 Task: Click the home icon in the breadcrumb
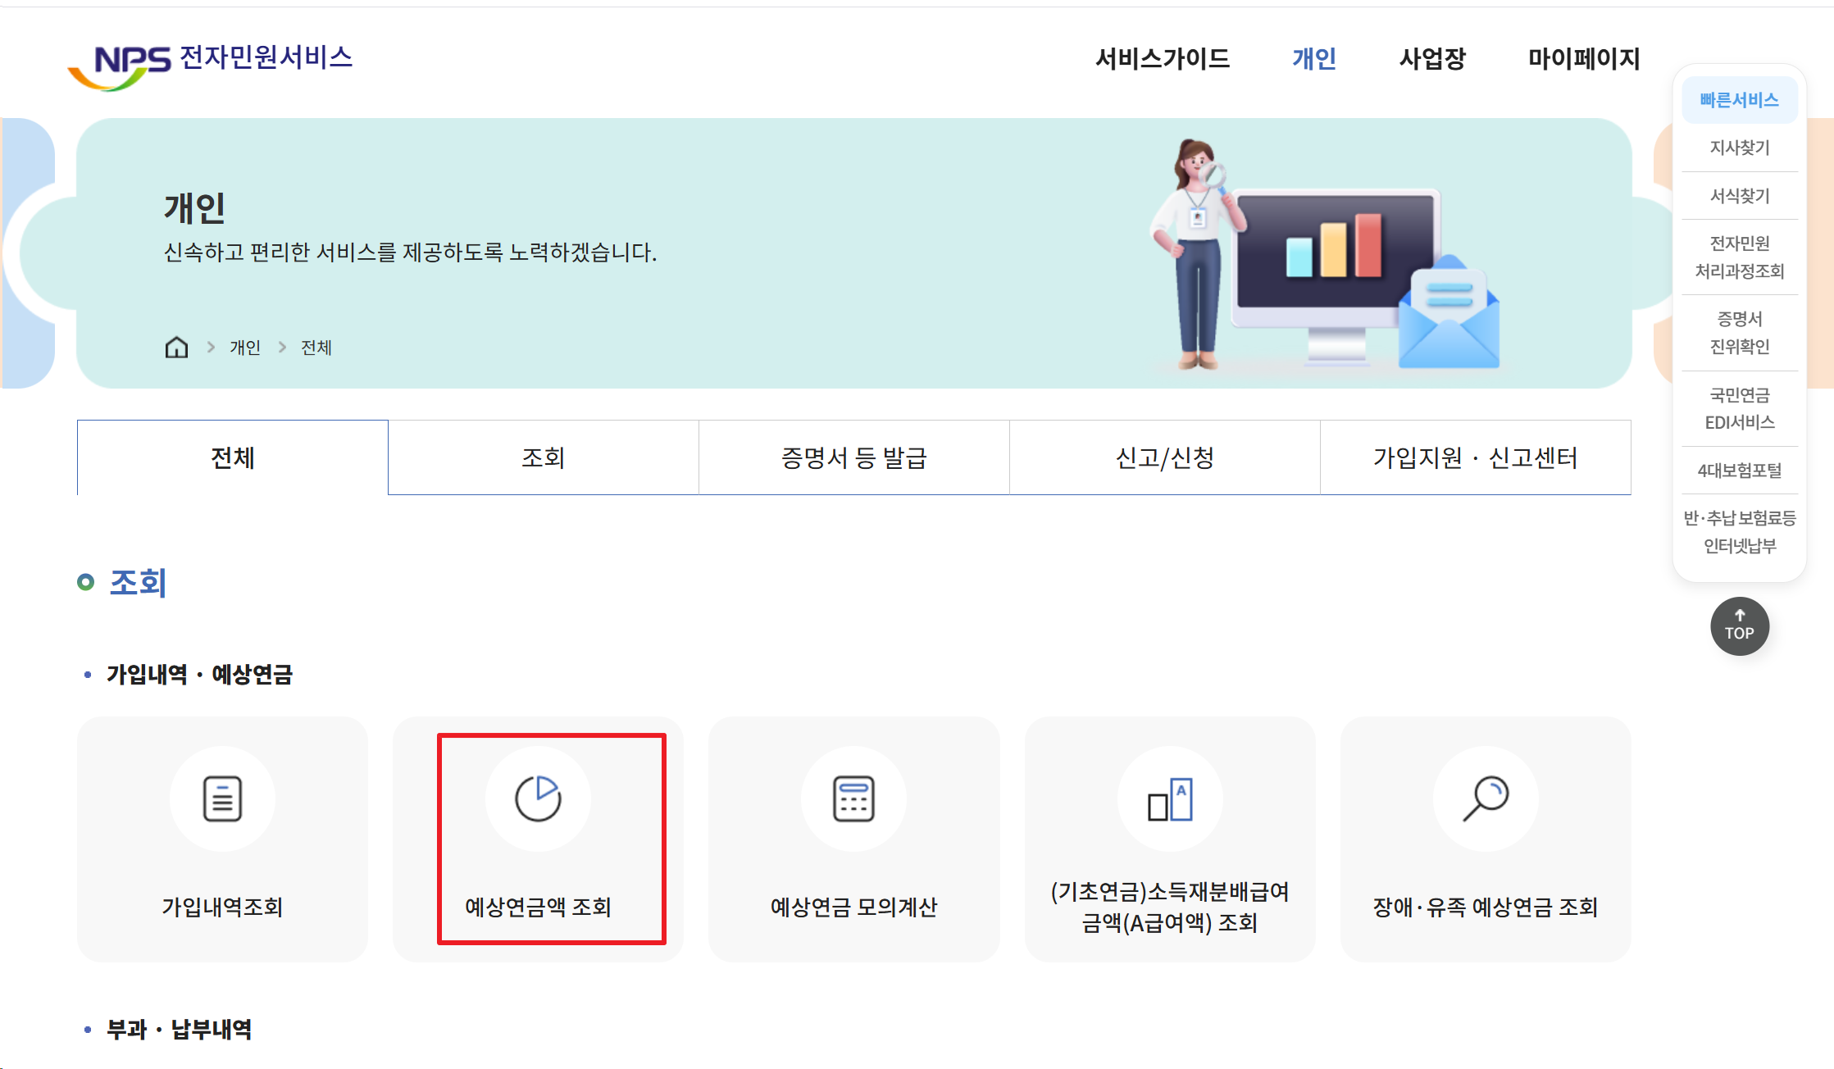[x=176, y=346]
